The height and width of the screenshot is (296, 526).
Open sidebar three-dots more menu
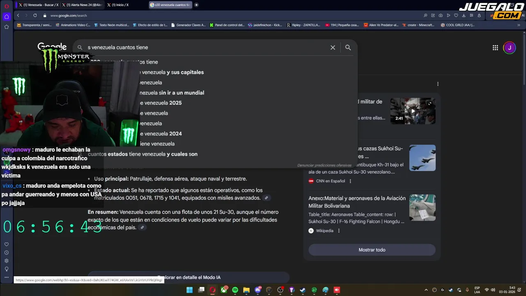click(7, 277)
